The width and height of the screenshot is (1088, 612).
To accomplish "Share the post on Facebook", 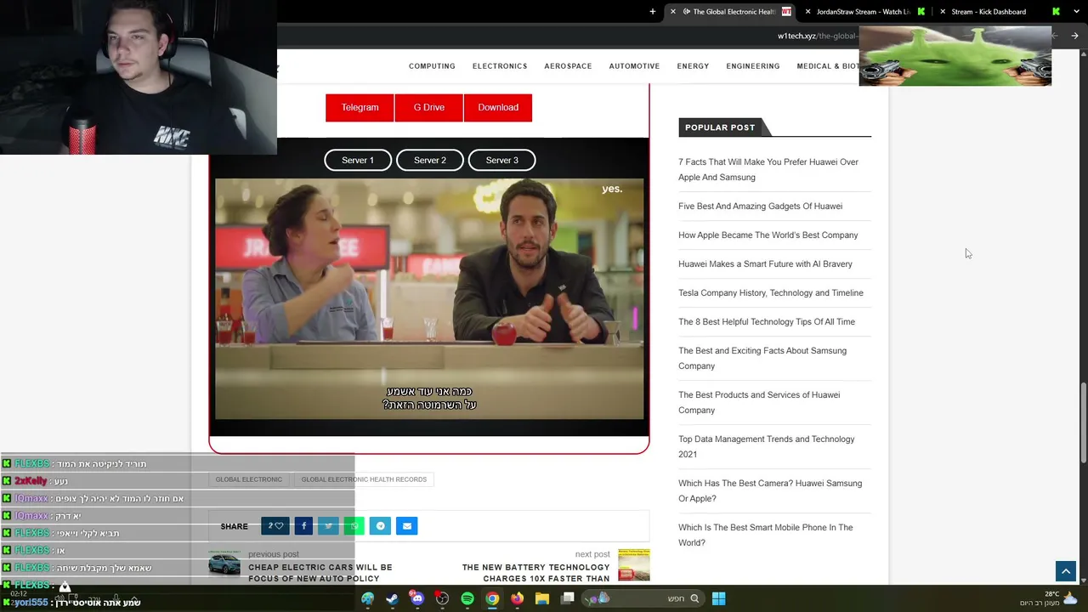I will click(303, 526).
